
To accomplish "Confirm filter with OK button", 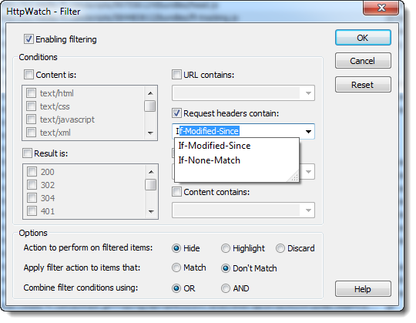I will coord(363,38).
